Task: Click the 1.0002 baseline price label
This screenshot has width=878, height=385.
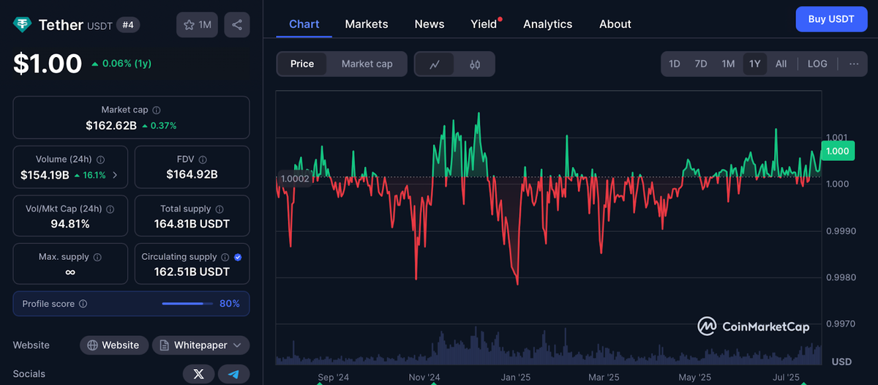Action: pos(294,178)
